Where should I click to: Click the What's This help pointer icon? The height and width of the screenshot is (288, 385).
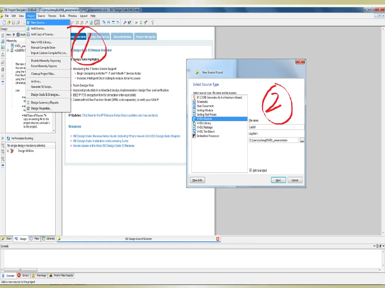point(129,22)
